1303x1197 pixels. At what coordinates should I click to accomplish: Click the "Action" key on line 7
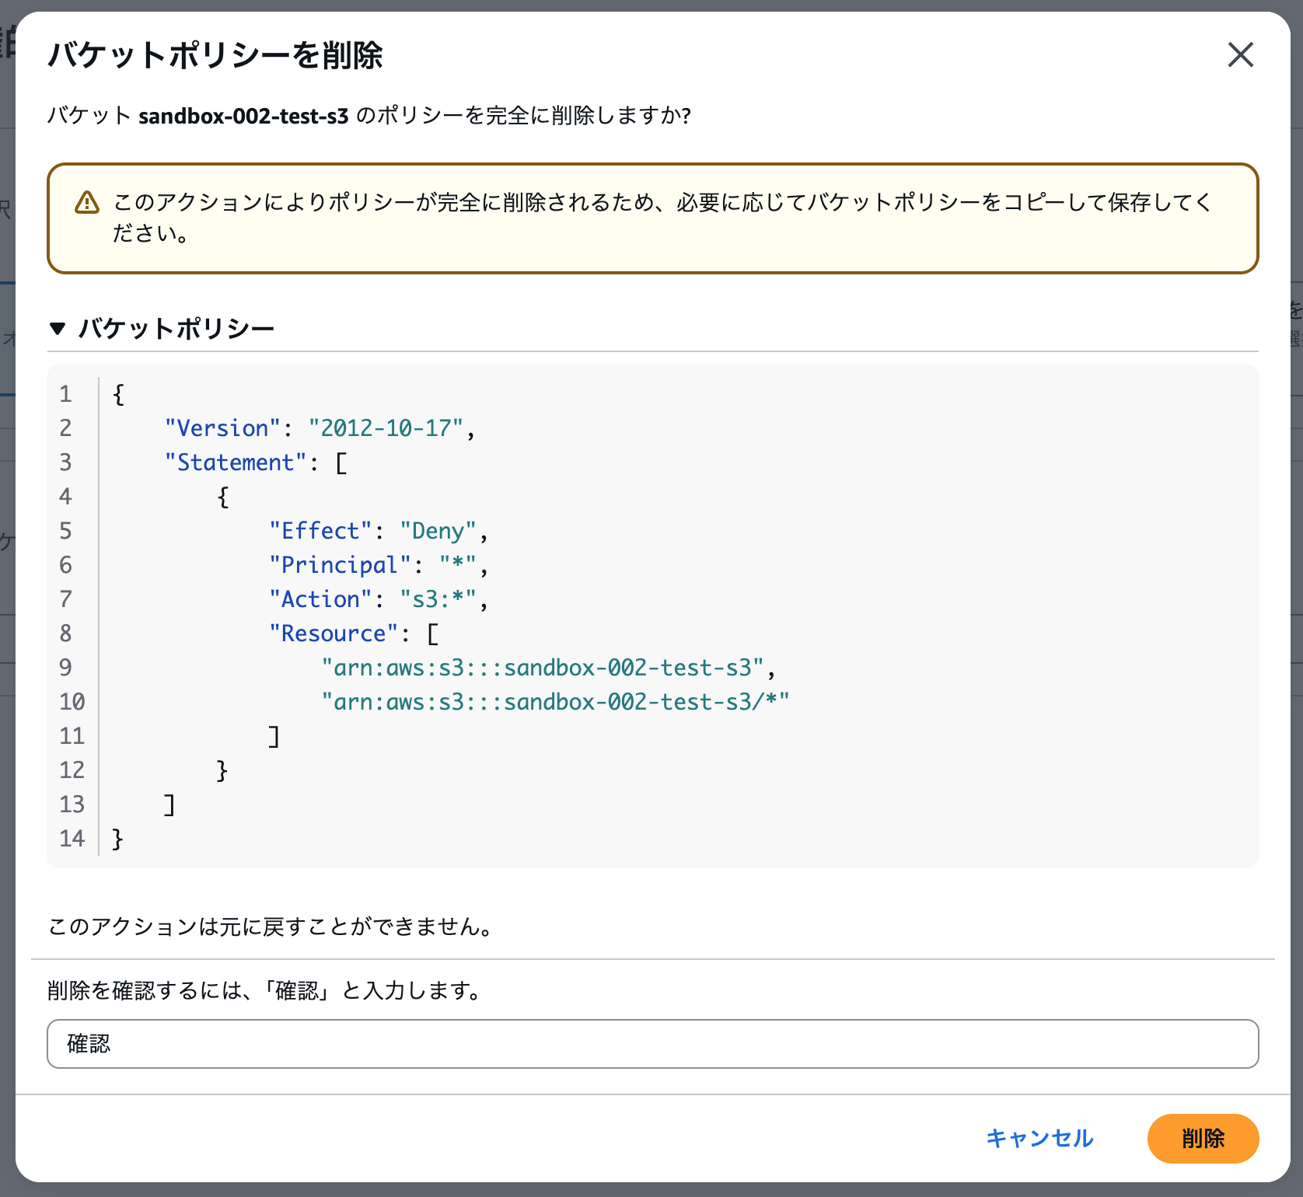(x=320, y=599)
